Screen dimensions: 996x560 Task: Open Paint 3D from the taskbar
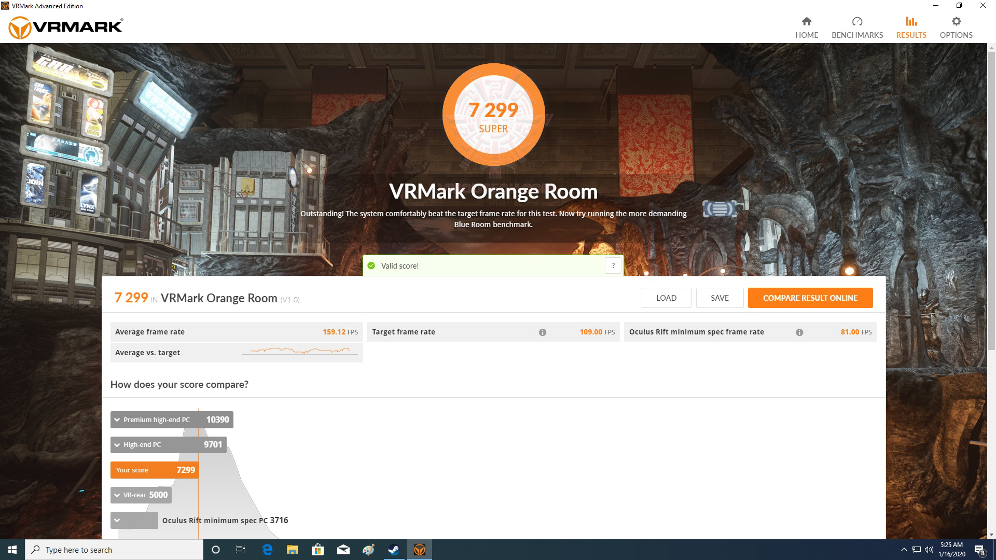368,550
